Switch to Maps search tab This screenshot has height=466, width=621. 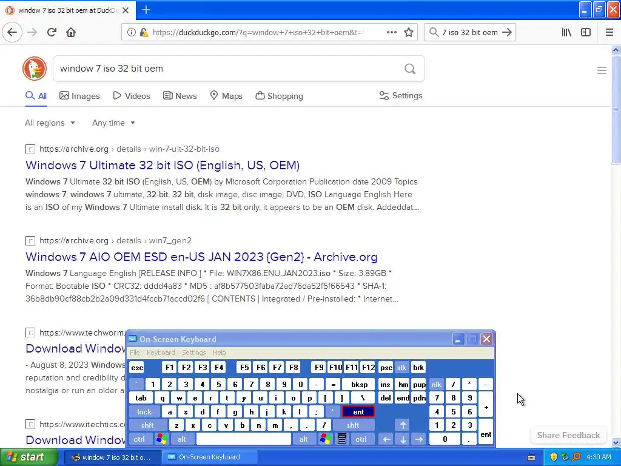[226, 96]
